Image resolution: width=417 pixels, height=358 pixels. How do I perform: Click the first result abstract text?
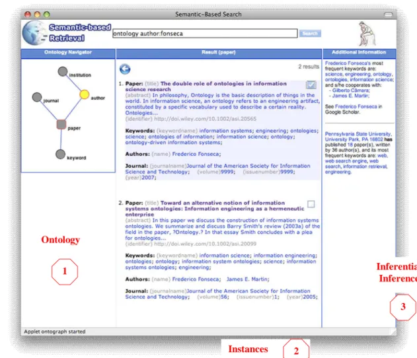pos(222,104)
